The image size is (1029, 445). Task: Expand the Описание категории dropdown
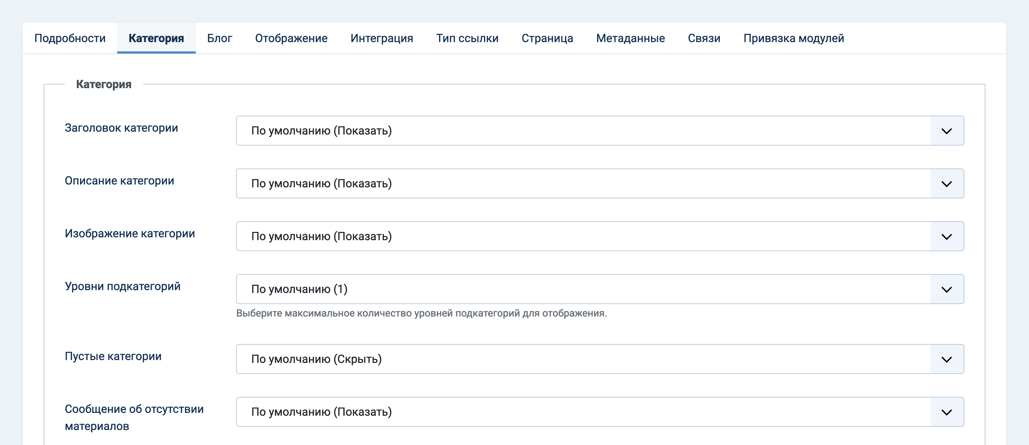[600, 183]
